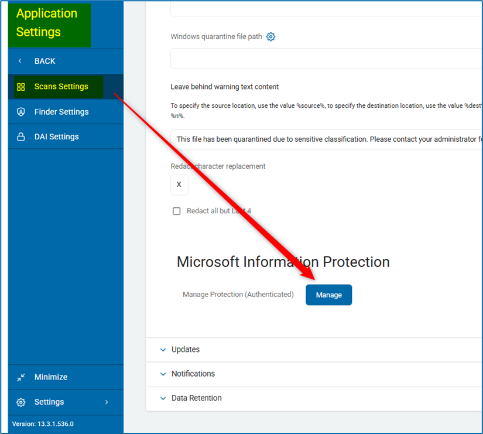
Task: Click the Minimize arrows icon
Action: [x=20, y=377]
